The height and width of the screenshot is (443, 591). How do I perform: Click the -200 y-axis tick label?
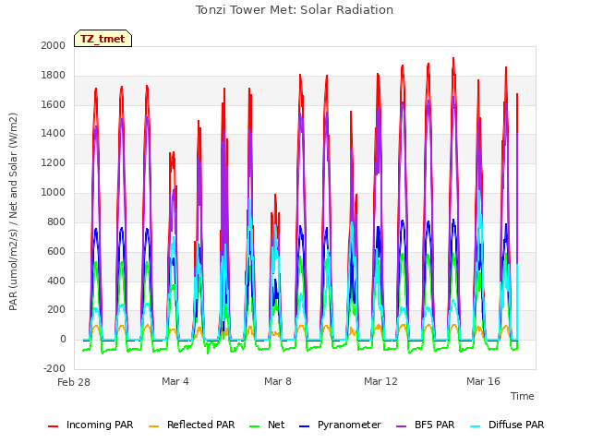click(x=54, y=368)
